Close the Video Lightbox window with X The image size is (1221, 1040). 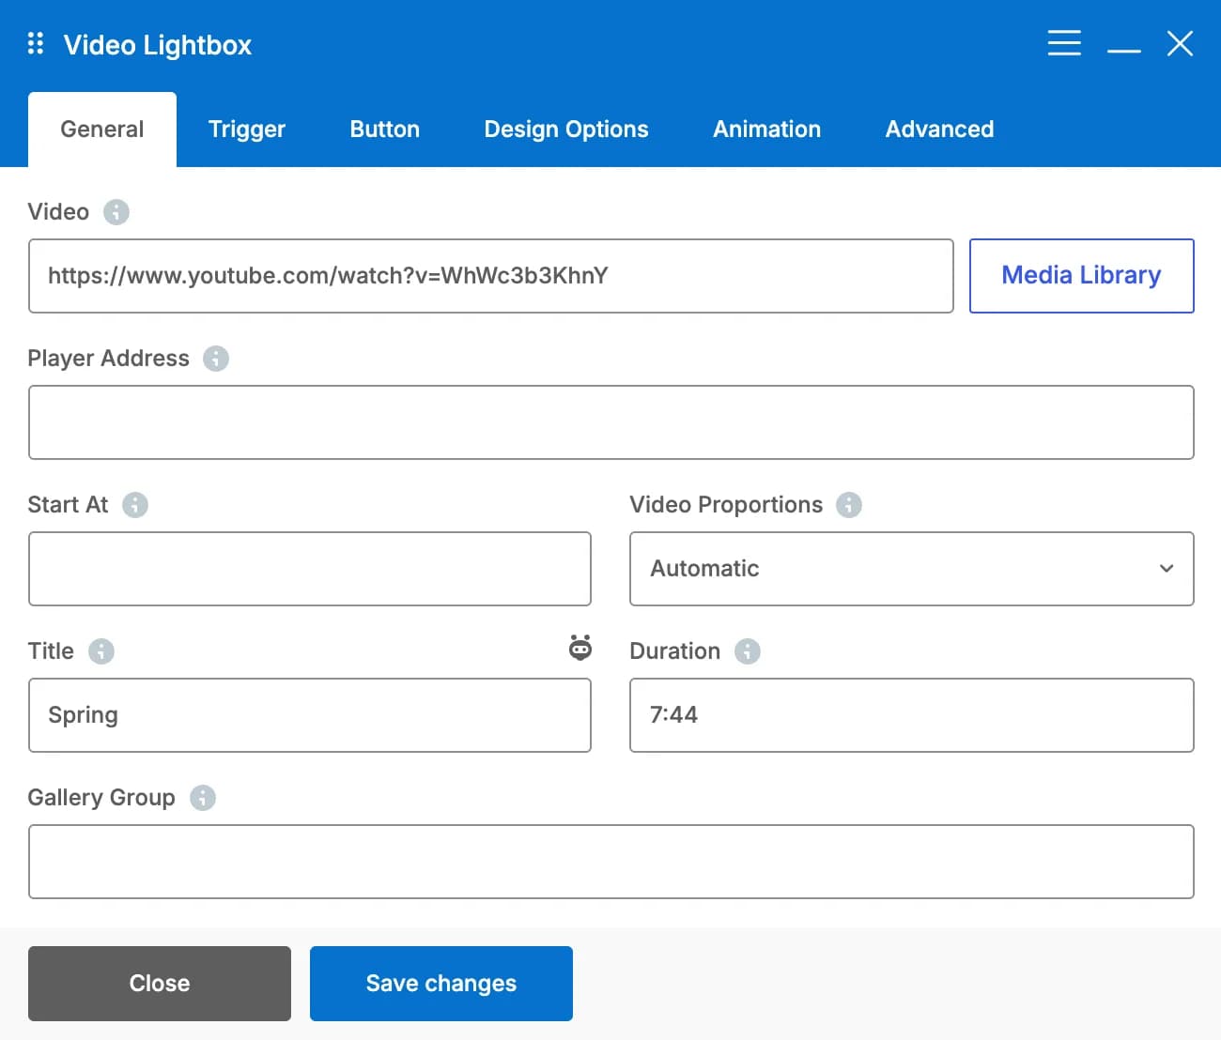click(1180, 43)
